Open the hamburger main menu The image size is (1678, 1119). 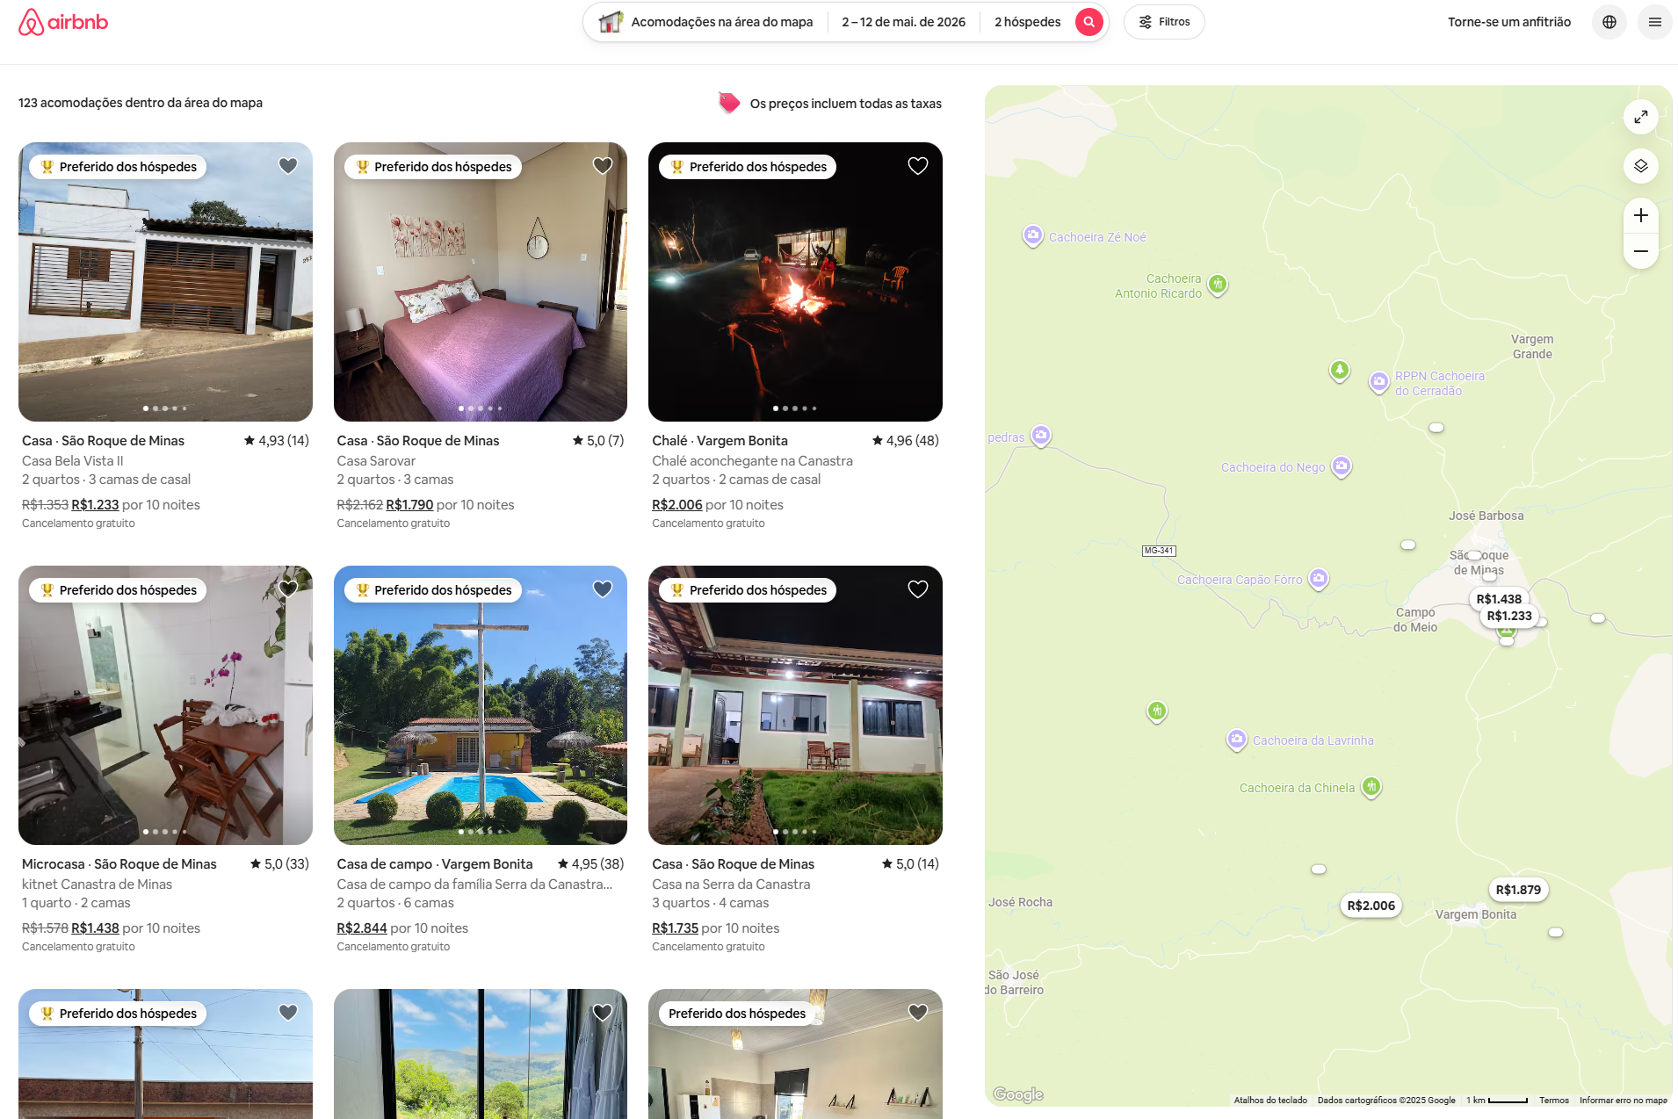[1654, 22]
